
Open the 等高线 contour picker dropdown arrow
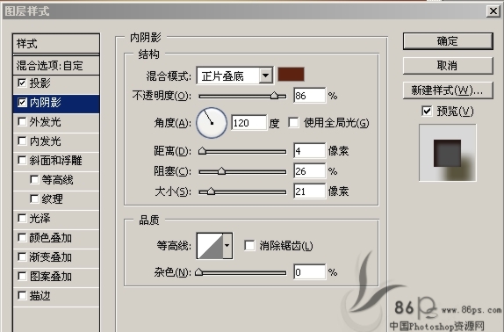point(227,246)
